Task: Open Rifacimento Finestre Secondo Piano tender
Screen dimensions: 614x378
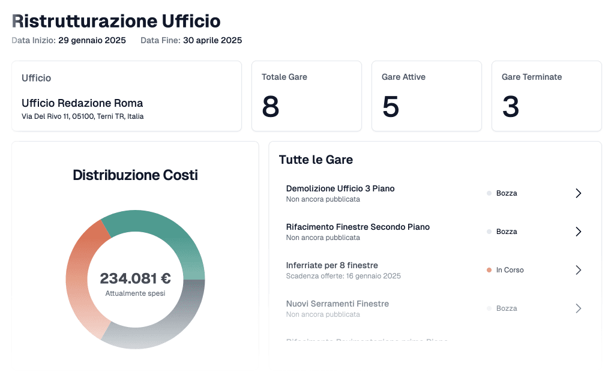Action: click(358, 227)
